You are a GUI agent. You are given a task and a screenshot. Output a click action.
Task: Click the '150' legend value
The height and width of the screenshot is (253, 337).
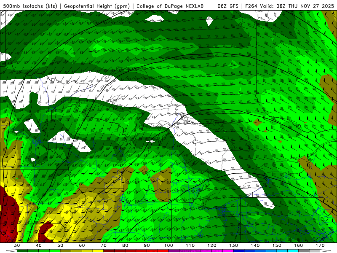pyautogui.click(x=277, y=245)
